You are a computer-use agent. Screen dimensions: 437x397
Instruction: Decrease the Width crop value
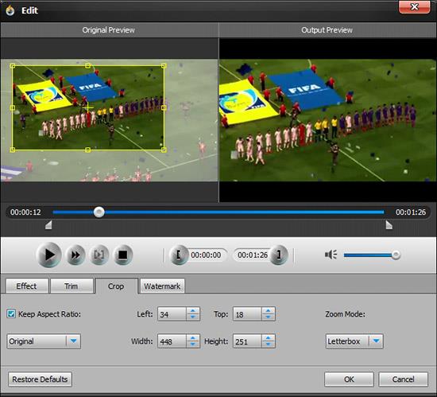(193, 344)
